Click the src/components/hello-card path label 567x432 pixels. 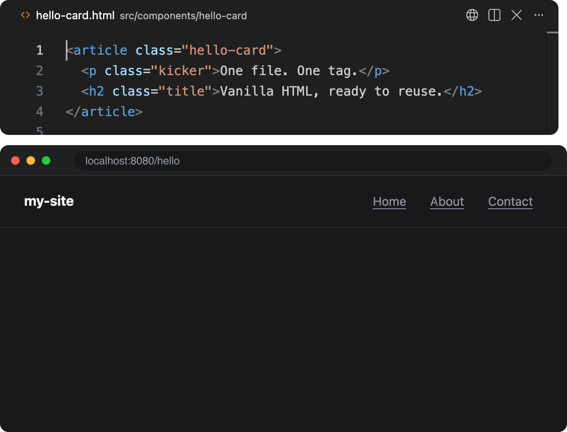[183, 16]
